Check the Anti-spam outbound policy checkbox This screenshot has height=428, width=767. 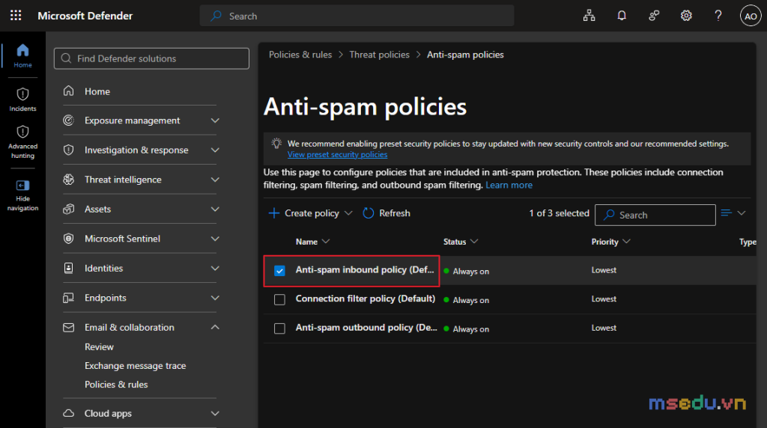point(279,328)
